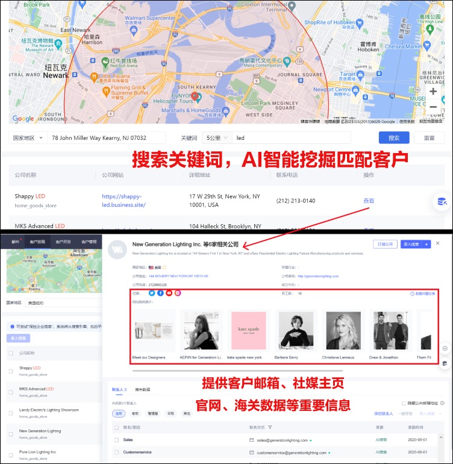Switch to the 客户管理 top tab
Screen dimensions: 453x464
pos(89,242)
